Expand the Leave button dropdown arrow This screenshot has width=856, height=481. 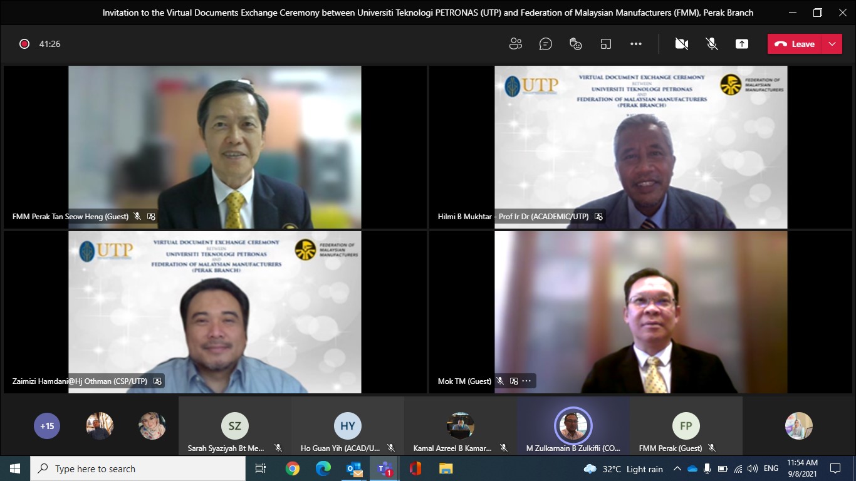click(832, 44)
